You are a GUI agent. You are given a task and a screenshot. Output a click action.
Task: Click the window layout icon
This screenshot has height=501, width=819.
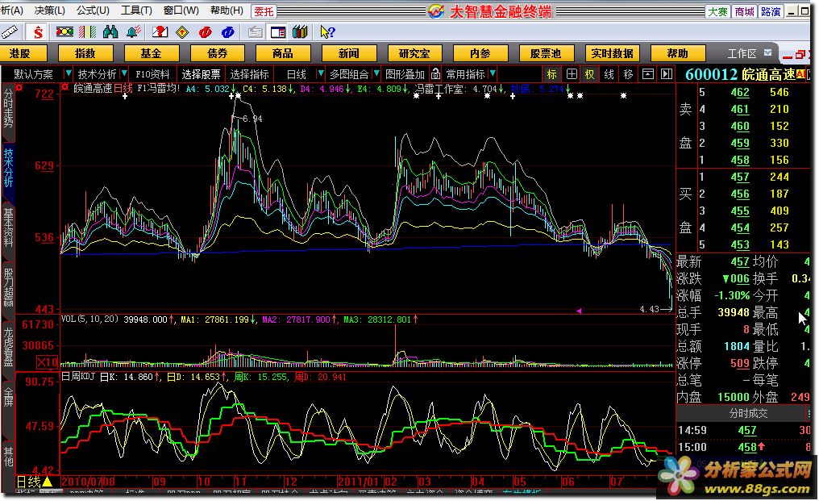pos(278,32)
